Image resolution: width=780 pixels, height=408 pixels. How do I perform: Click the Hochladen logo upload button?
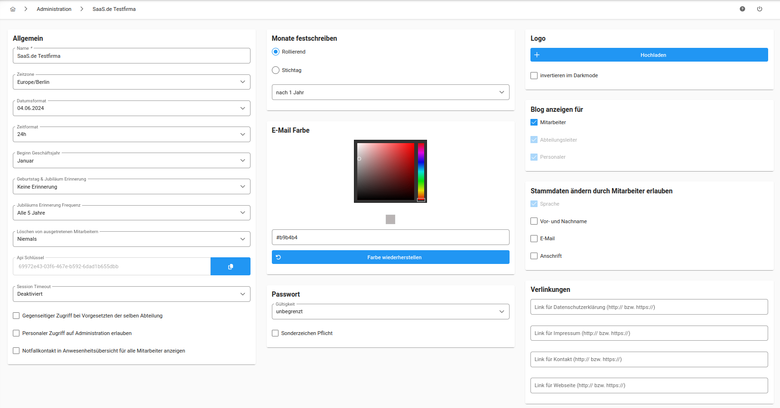click(653, 55)
